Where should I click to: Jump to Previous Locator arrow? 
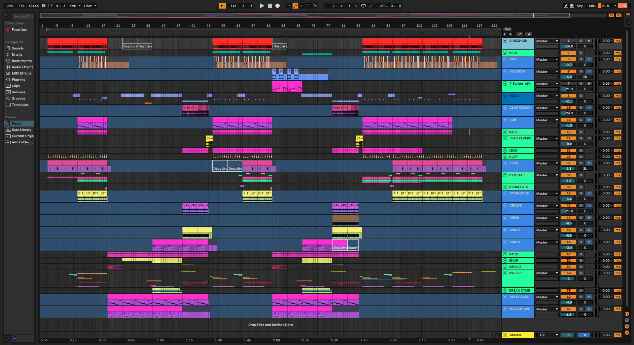pos(505,34)
